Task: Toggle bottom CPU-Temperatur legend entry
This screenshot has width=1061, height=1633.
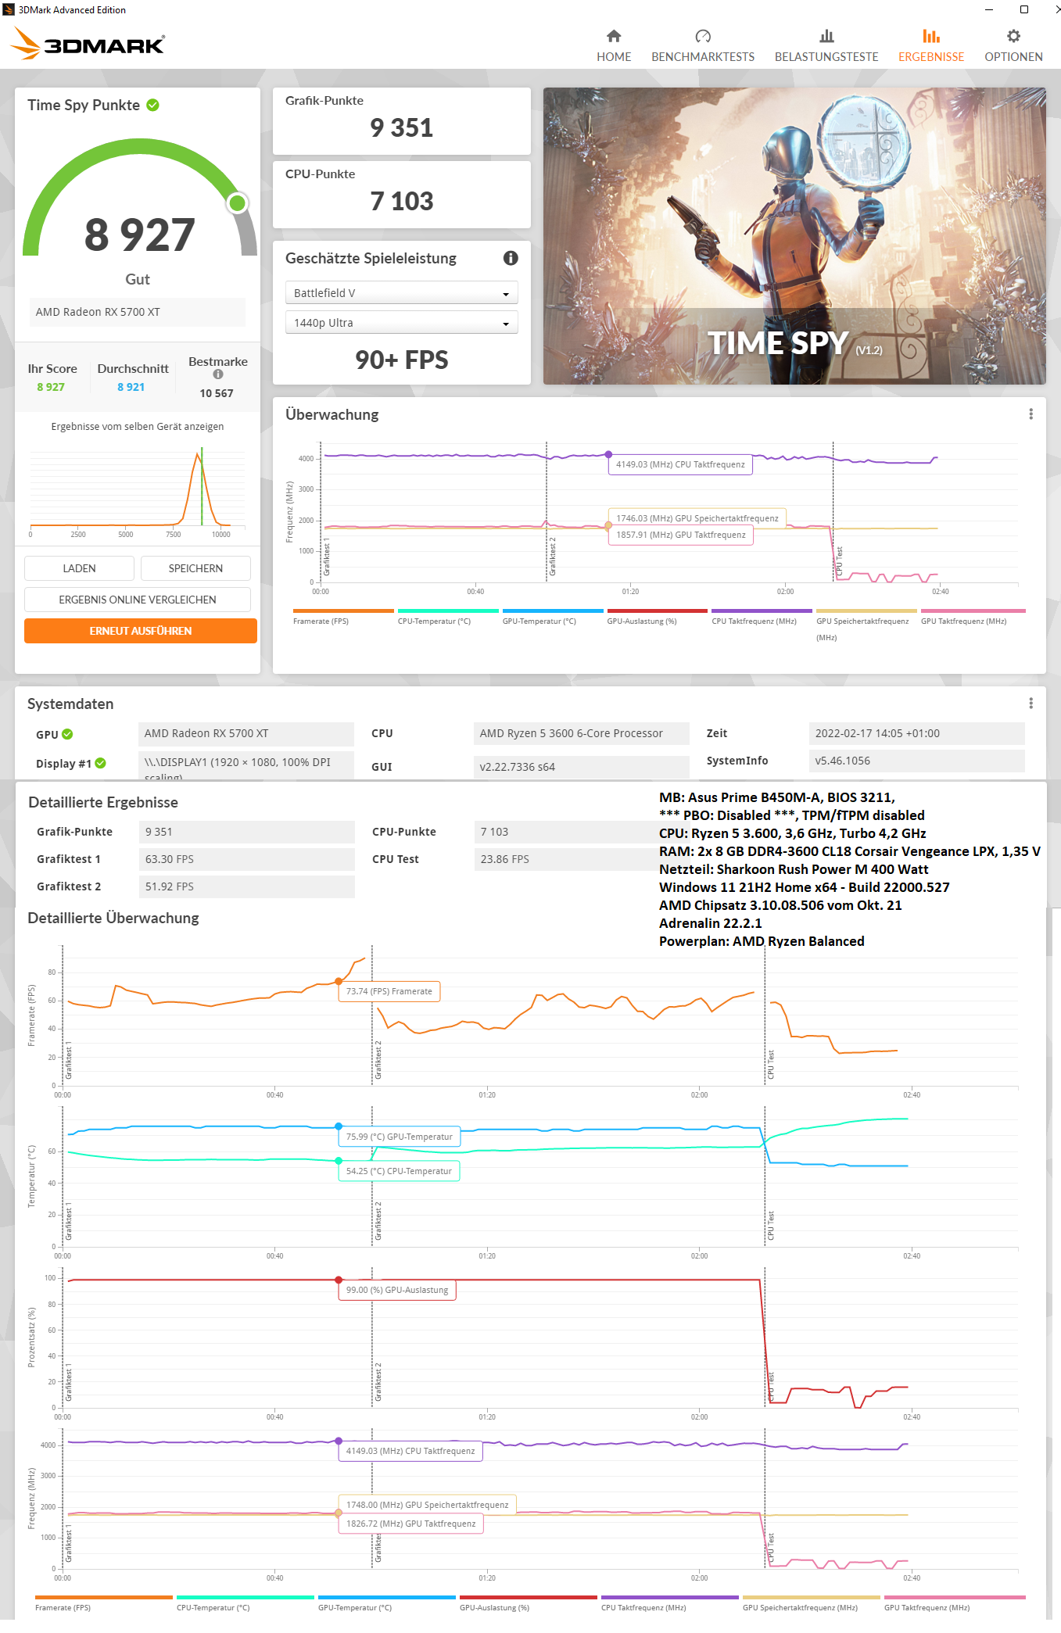Action: point(245,1603)
